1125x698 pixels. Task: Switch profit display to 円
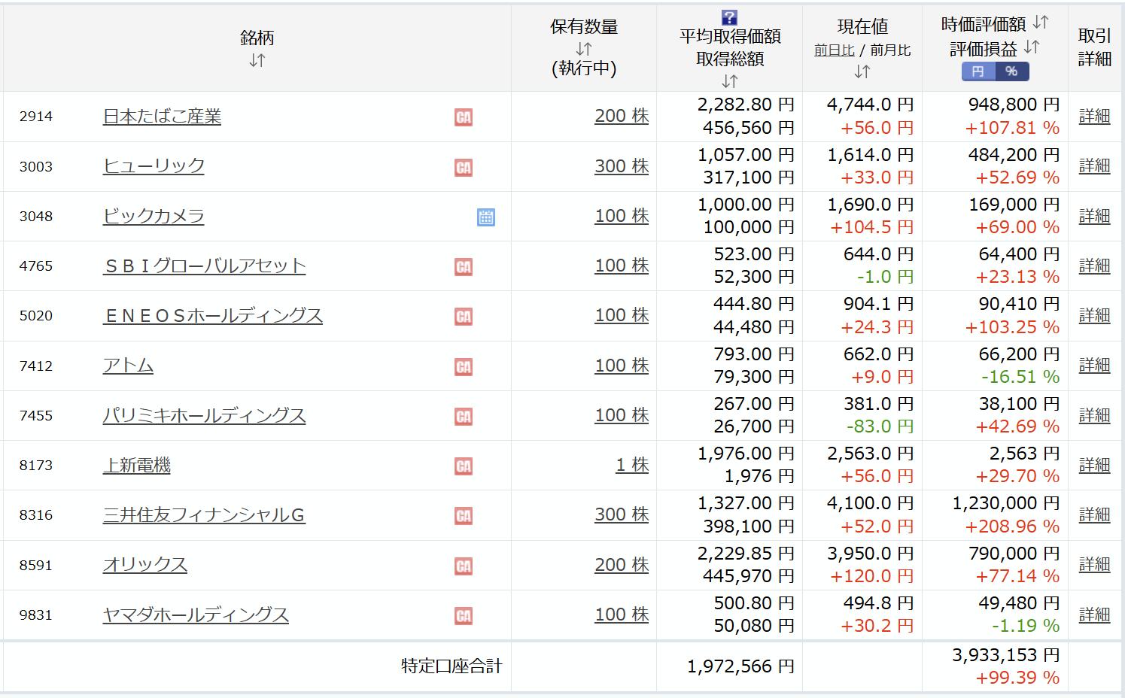point(978,71)
